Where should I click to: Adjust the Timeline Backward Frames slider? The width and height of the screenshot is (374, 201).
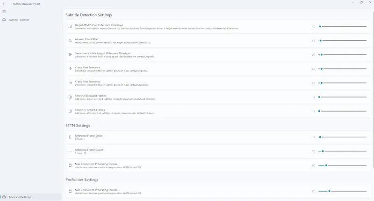tap(342, 97)
